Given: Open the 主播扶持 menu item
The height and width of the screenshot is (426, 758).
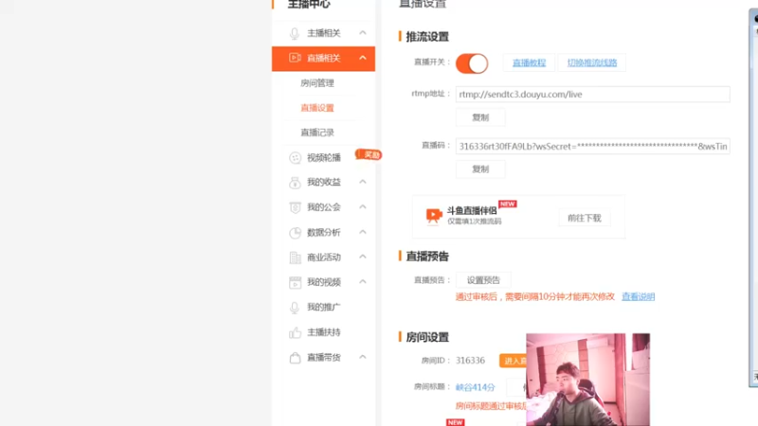Looking at the screenshot, I should (x=324, y=332).
